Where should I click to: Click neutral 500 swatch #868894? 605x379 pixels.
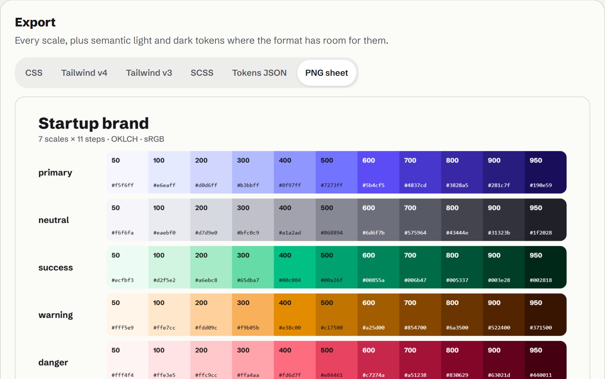click(337, 220)
